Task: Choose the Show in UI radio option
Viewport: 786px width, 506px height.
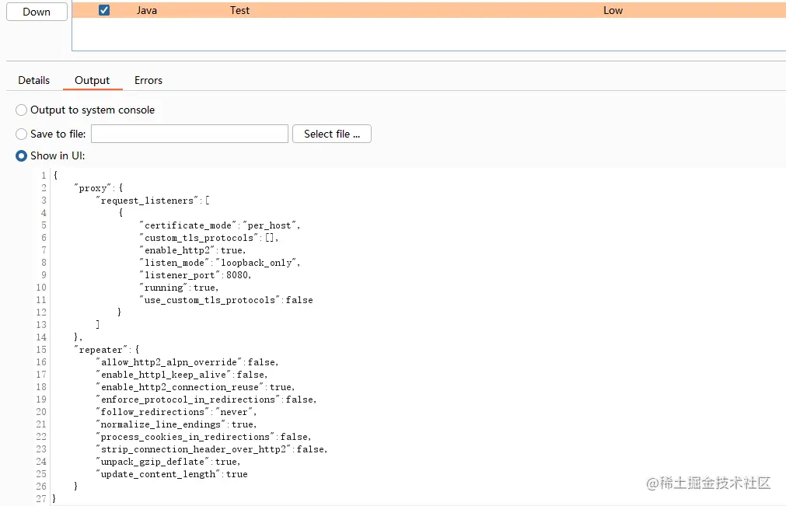Action: (x=21, y=155)
